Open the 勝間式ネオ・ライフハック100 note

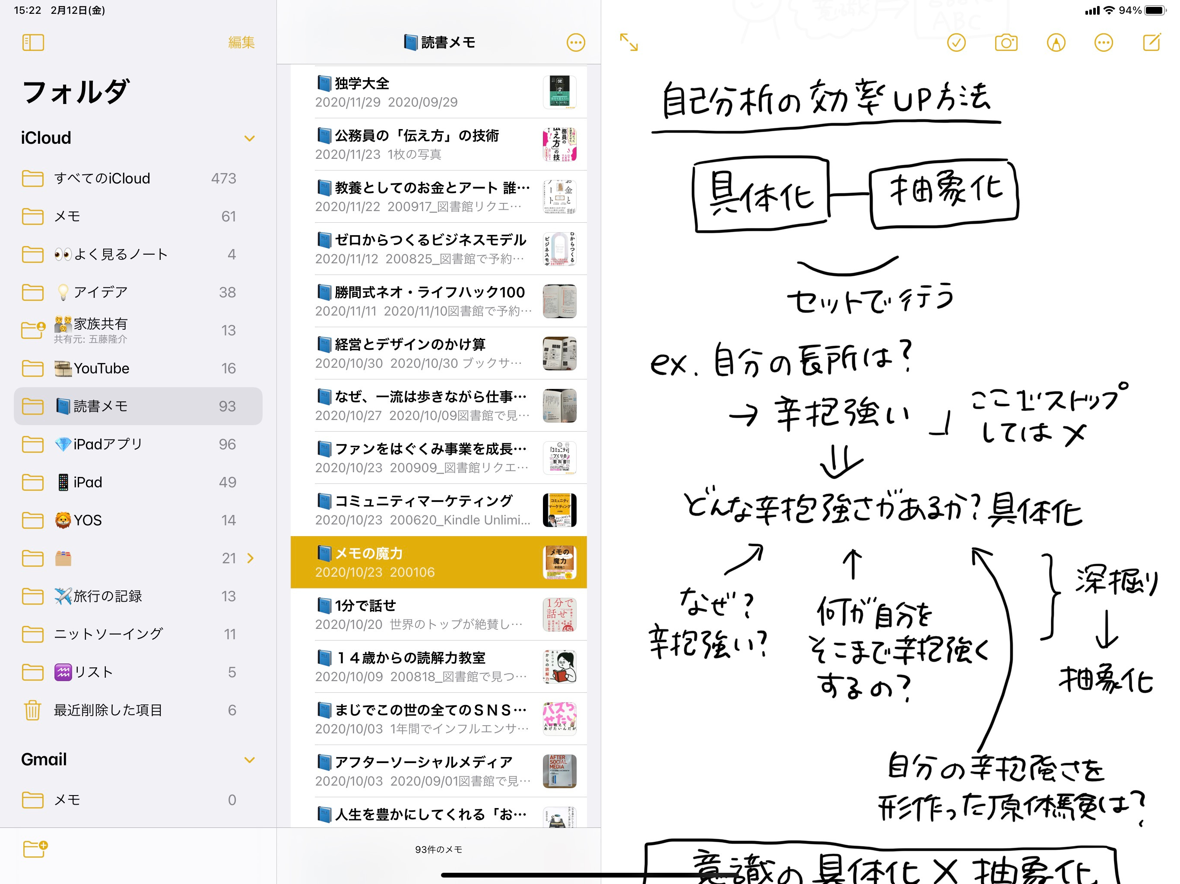438,301
